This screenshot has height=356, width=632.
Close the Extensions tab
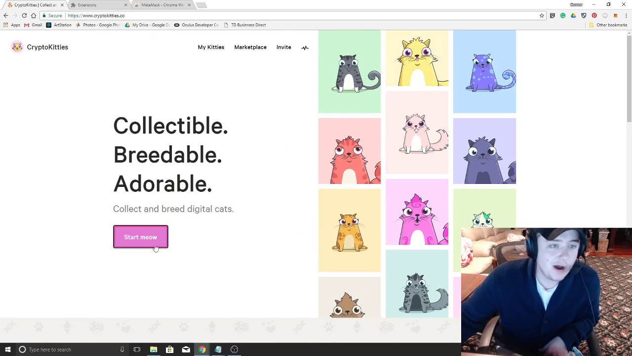tap(125, 5)
